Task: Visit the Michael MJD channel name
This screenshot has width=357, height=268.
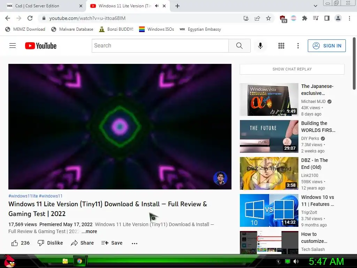Action: (313, 102)
